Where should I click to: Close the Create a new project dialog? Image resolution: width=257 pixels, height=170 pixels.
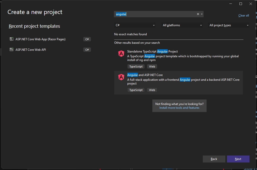coord(250,4)
